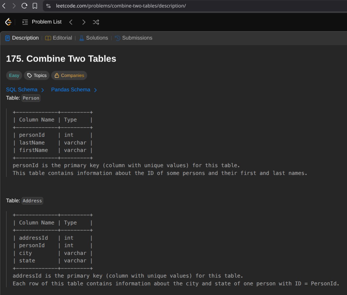Open the locked Companies tag

point(69,75)
